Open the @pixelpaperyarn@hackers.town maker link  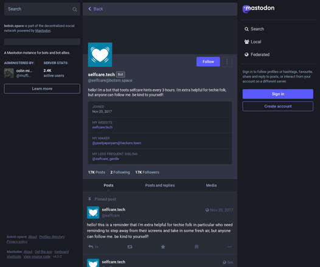[117, 143]
